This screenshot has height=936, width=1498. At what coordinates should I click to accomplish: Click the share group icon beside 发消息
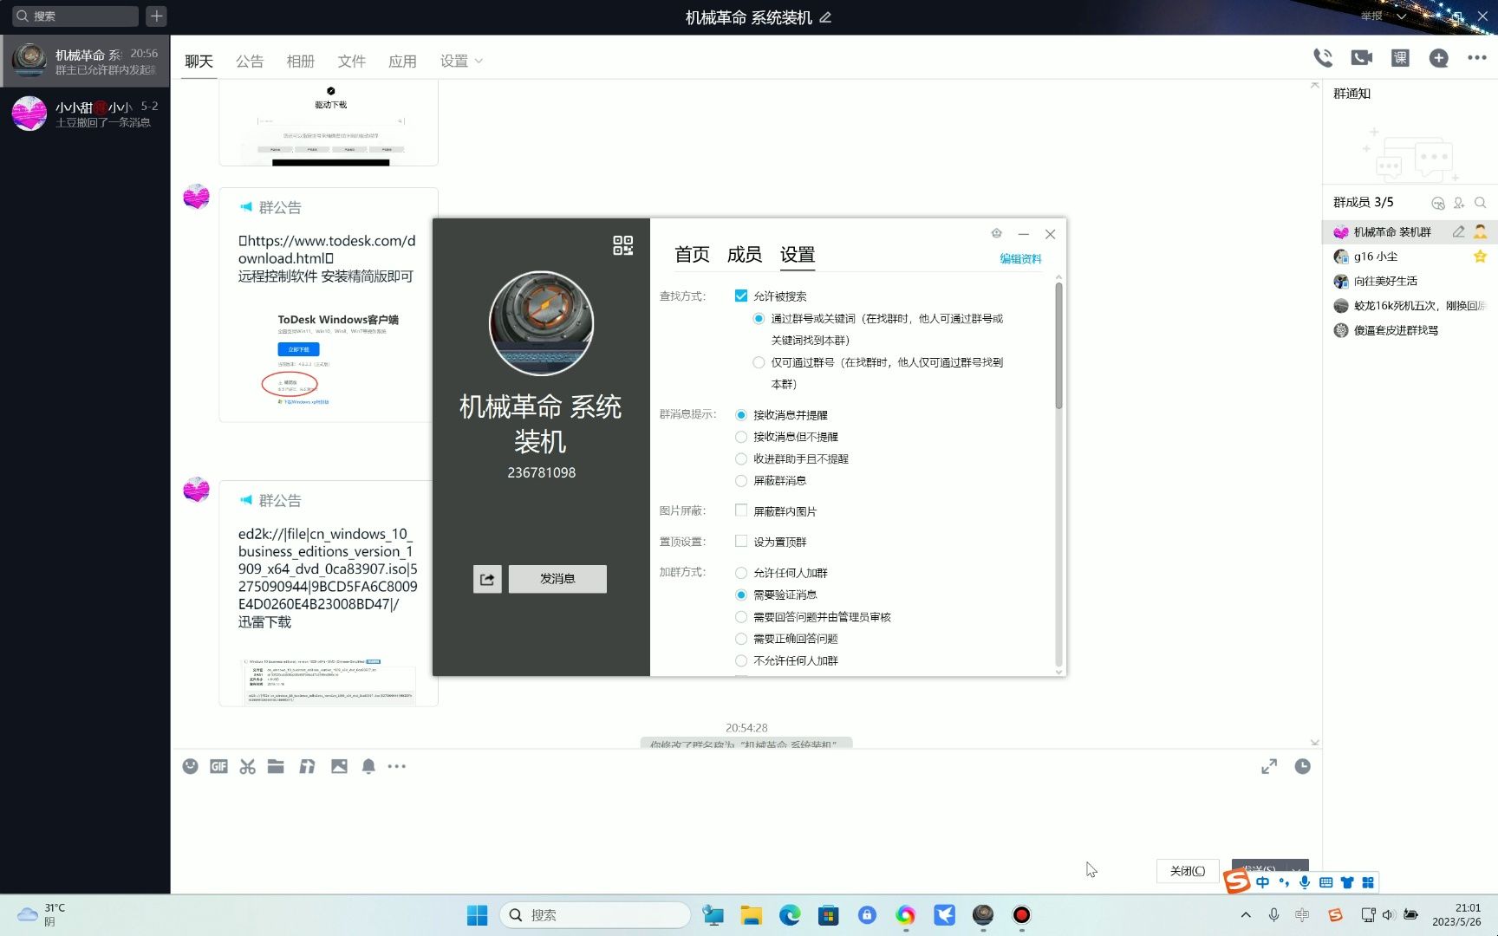487,579
